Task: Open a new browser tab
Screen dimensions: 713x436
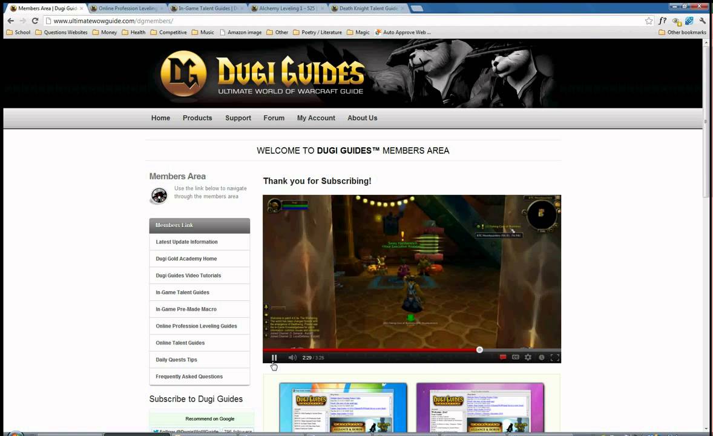Action: click(x=416, y=8)
